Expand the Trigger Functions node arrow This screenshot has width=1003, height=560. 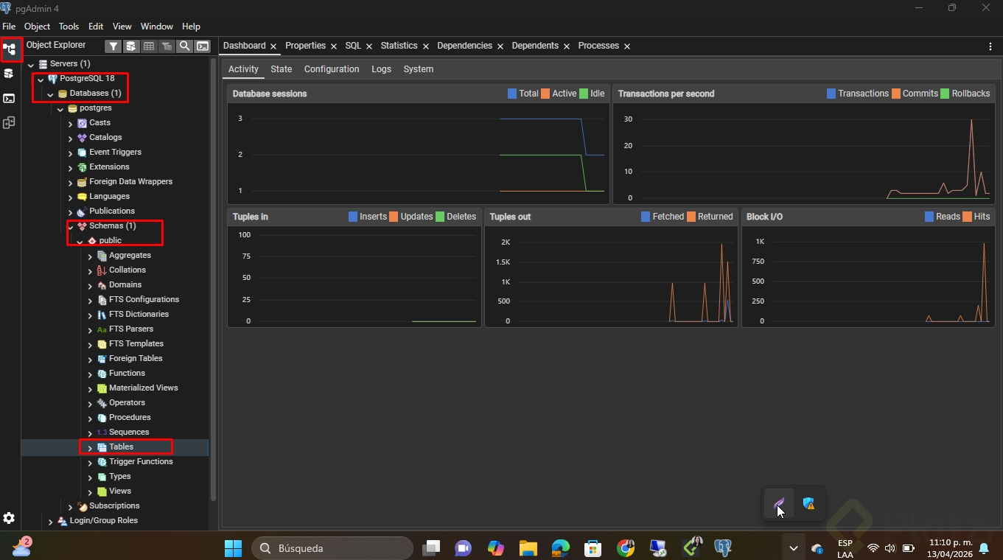click(x=90, y=462)
